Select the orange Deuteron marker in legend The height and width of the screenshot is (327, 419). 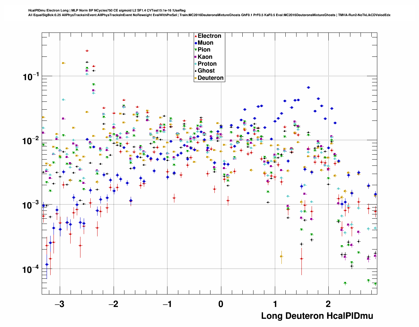point(196,78)
